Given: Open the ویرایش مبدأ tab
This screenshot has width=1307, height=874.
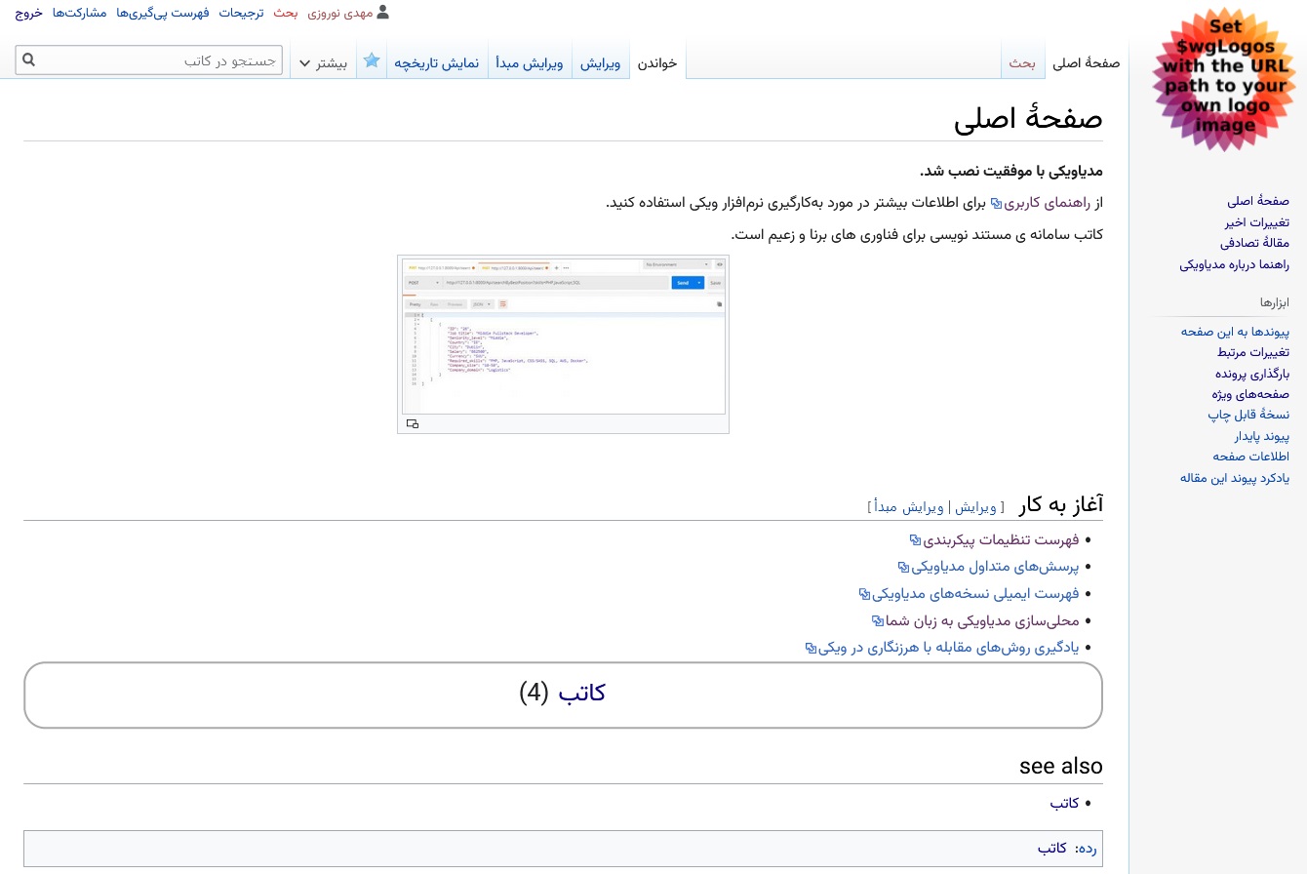Looking at the screenshot, I should 530,63.
